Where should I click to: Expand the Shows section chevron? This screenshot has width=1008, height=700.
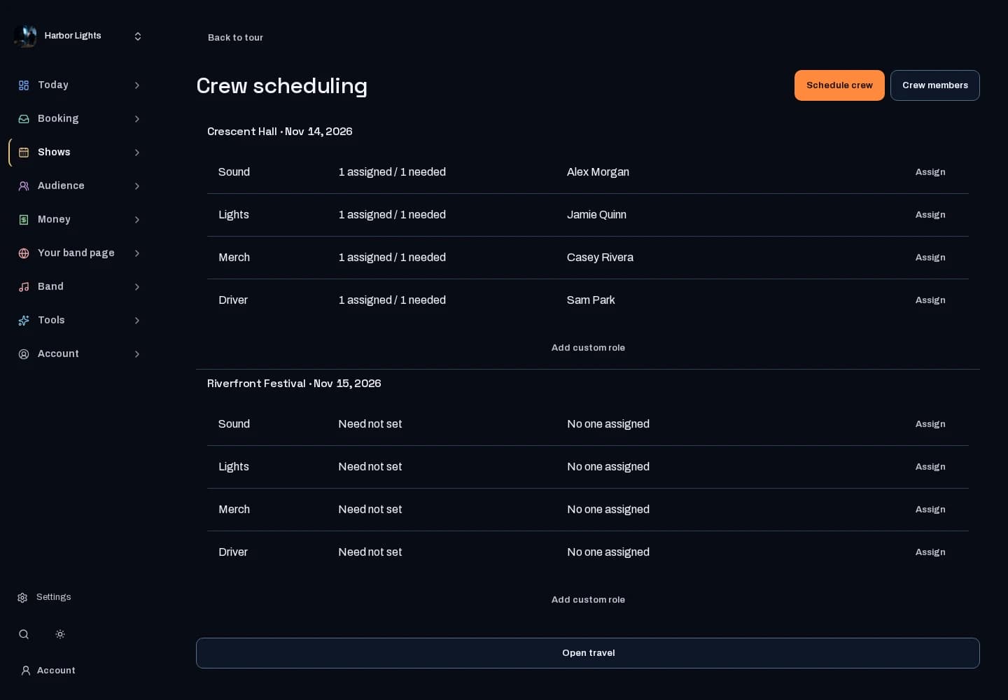[x=137, y=153]
